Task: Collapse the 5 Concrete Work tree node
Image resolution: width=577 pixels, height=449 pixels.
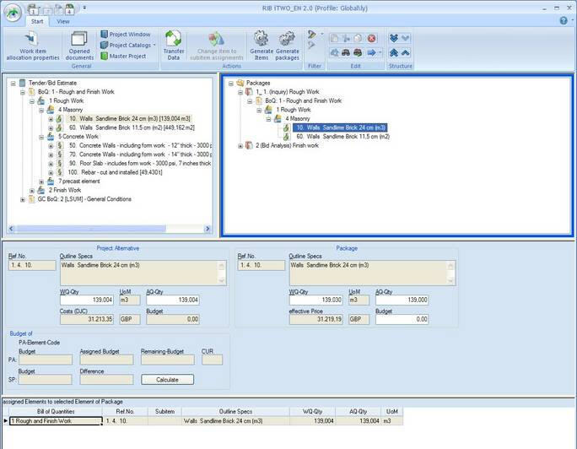Action: coord(40,136)
